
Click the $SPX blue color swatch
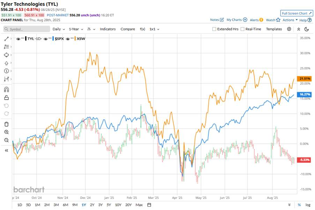pyautogui.click(x=53, y=39)
